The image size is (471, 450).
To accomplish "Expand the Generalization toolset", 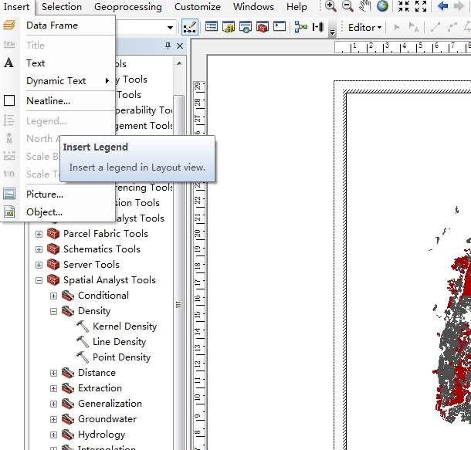I will tap(53, 404).
